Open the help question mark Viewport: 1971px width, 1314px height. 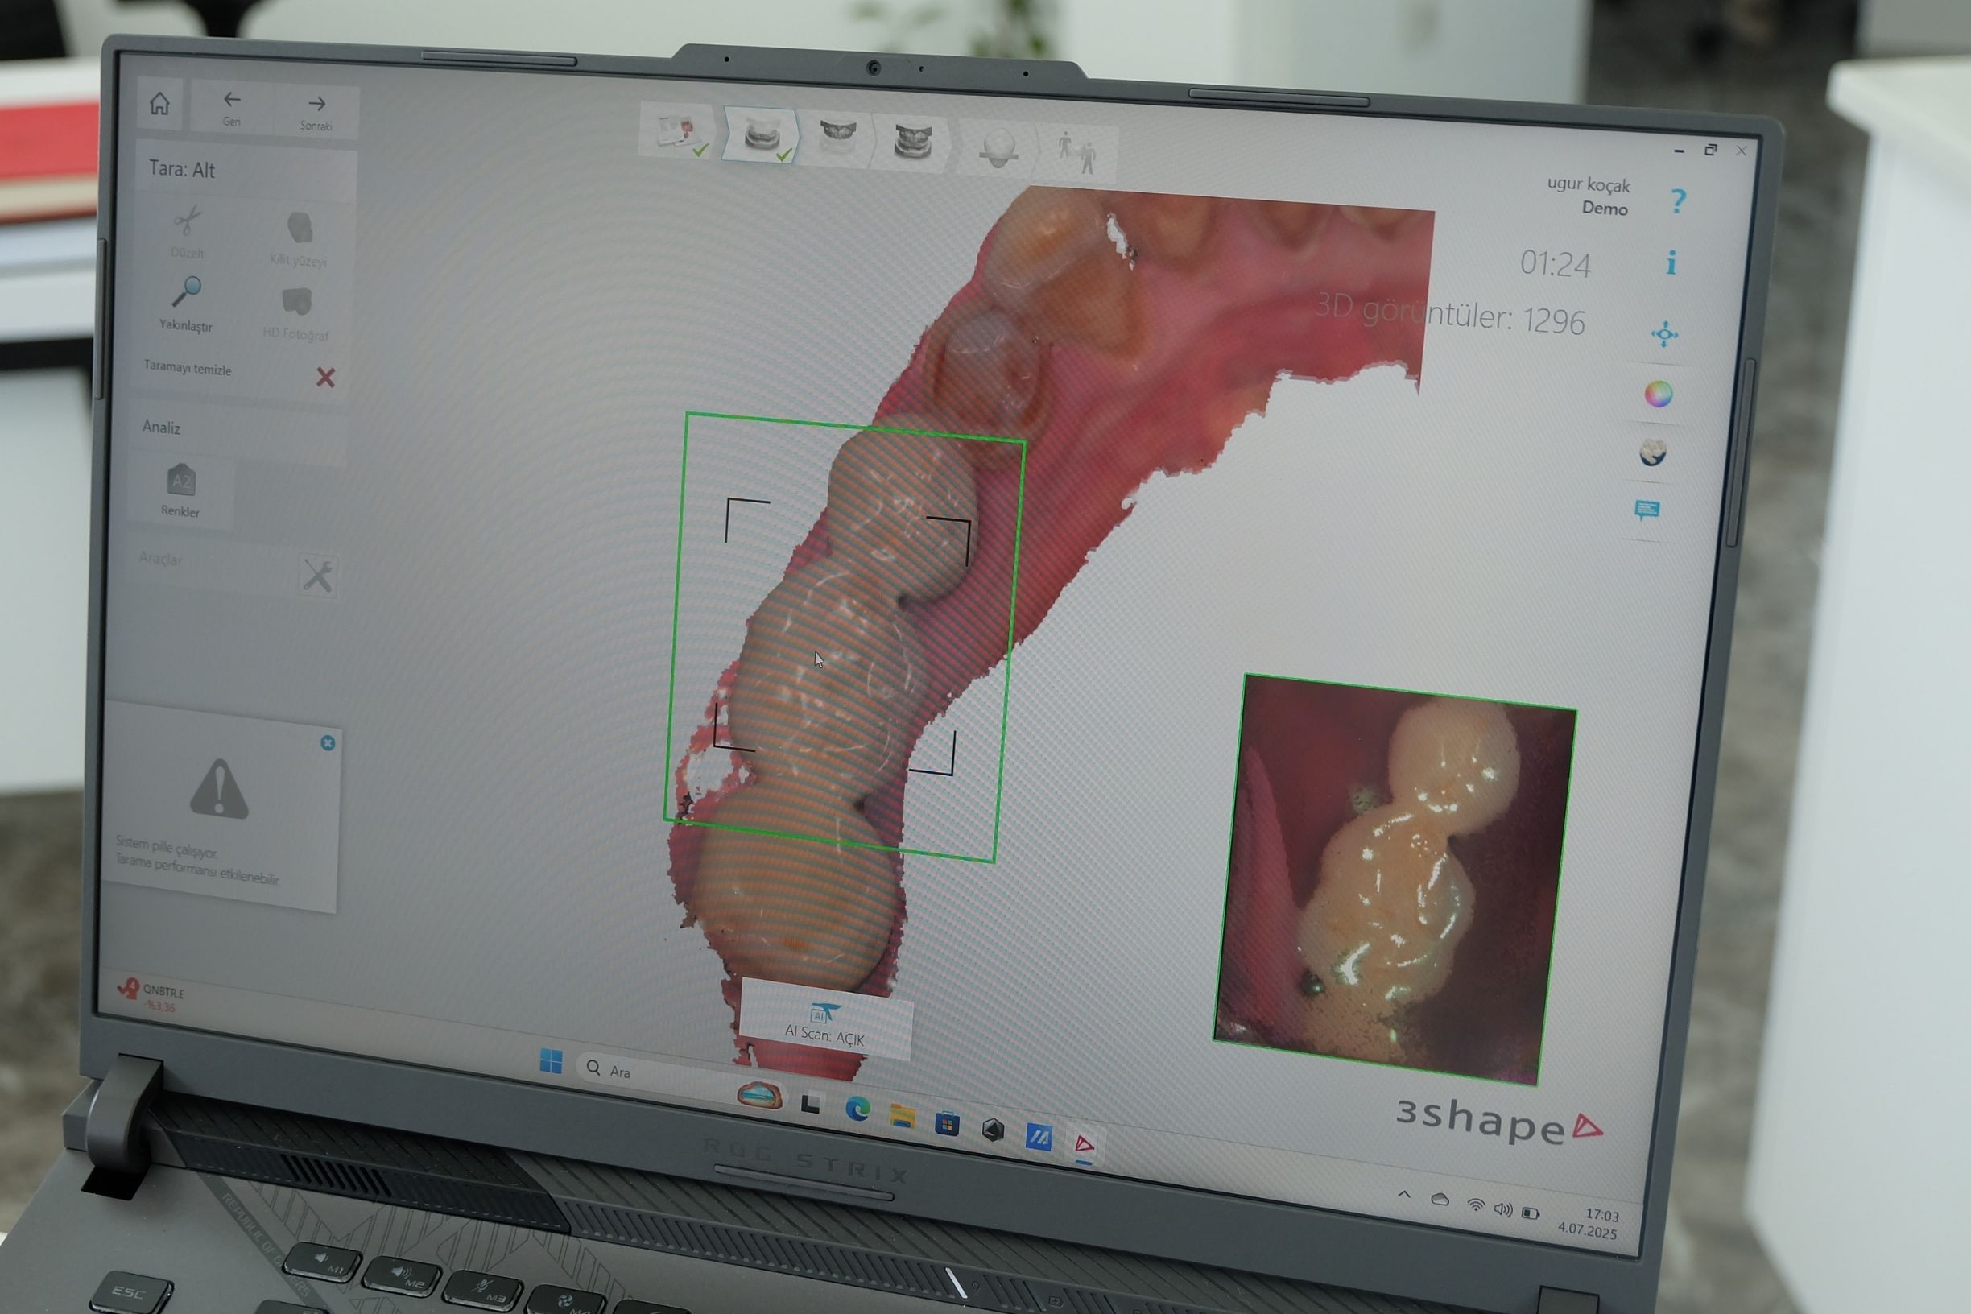coord(1677,202)
